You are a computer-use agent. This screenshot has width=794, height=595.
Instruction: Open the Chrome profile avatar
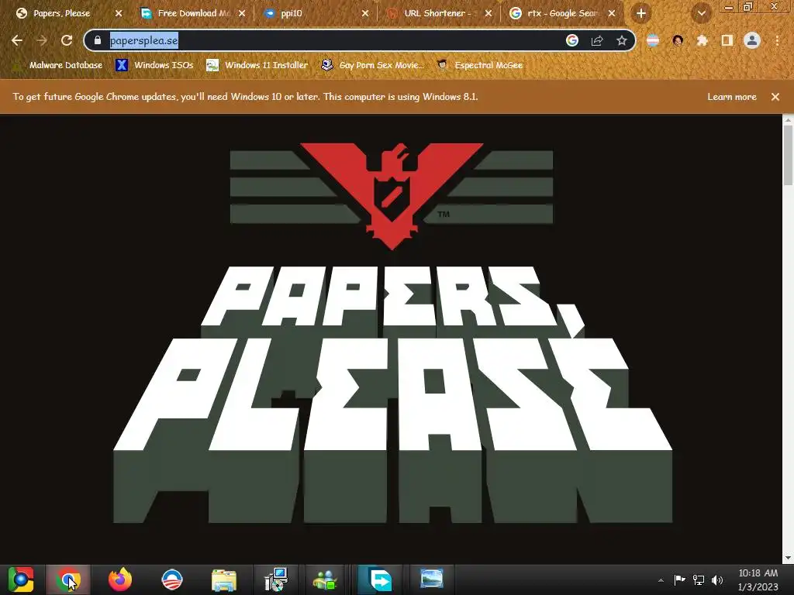click(x=752, y=40)
